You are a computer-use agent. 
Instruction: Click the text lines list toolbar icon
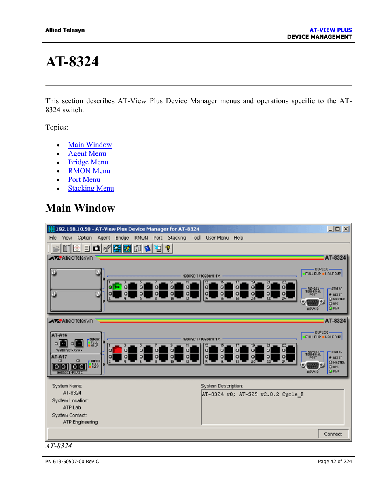coord(87,249)
